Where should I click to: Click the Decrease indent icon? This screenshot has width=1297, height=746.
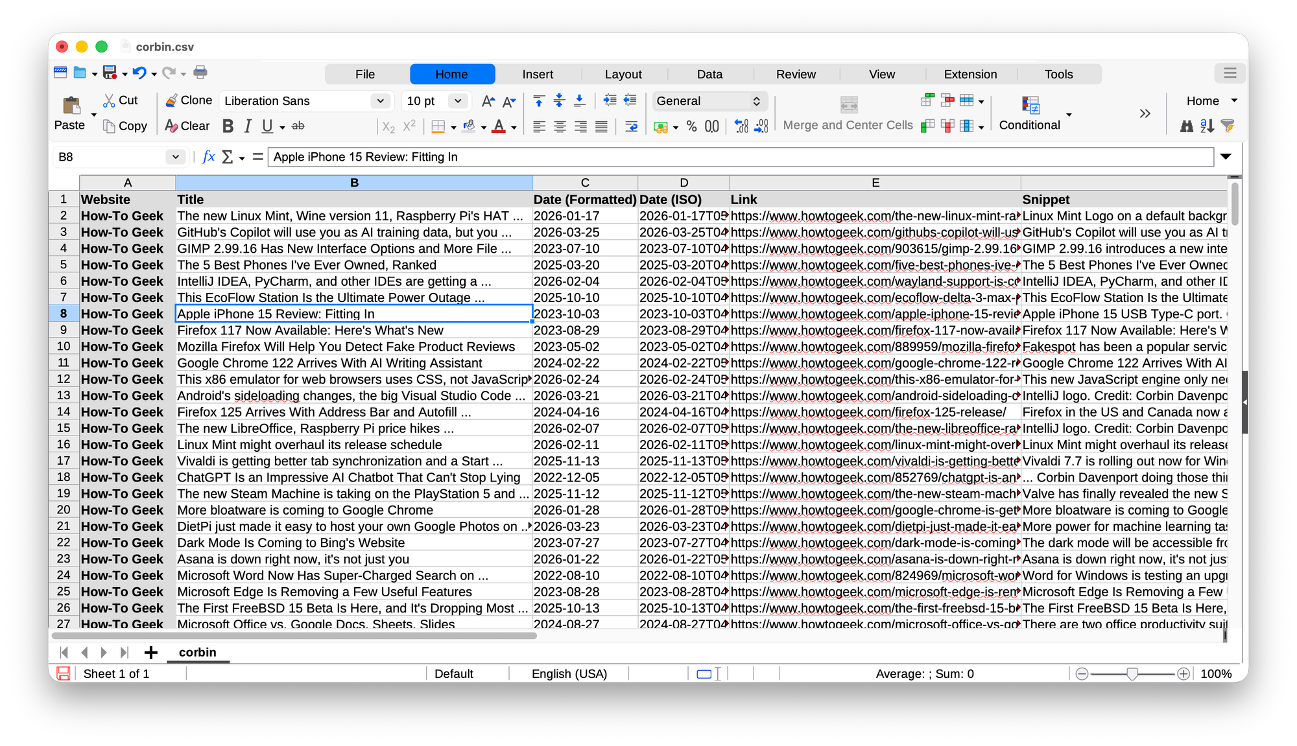630,100
